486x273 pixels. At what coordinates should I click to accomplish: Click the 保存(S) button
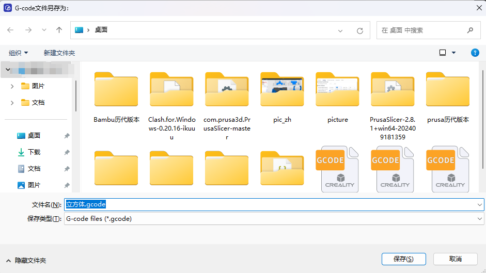(403, 259)
